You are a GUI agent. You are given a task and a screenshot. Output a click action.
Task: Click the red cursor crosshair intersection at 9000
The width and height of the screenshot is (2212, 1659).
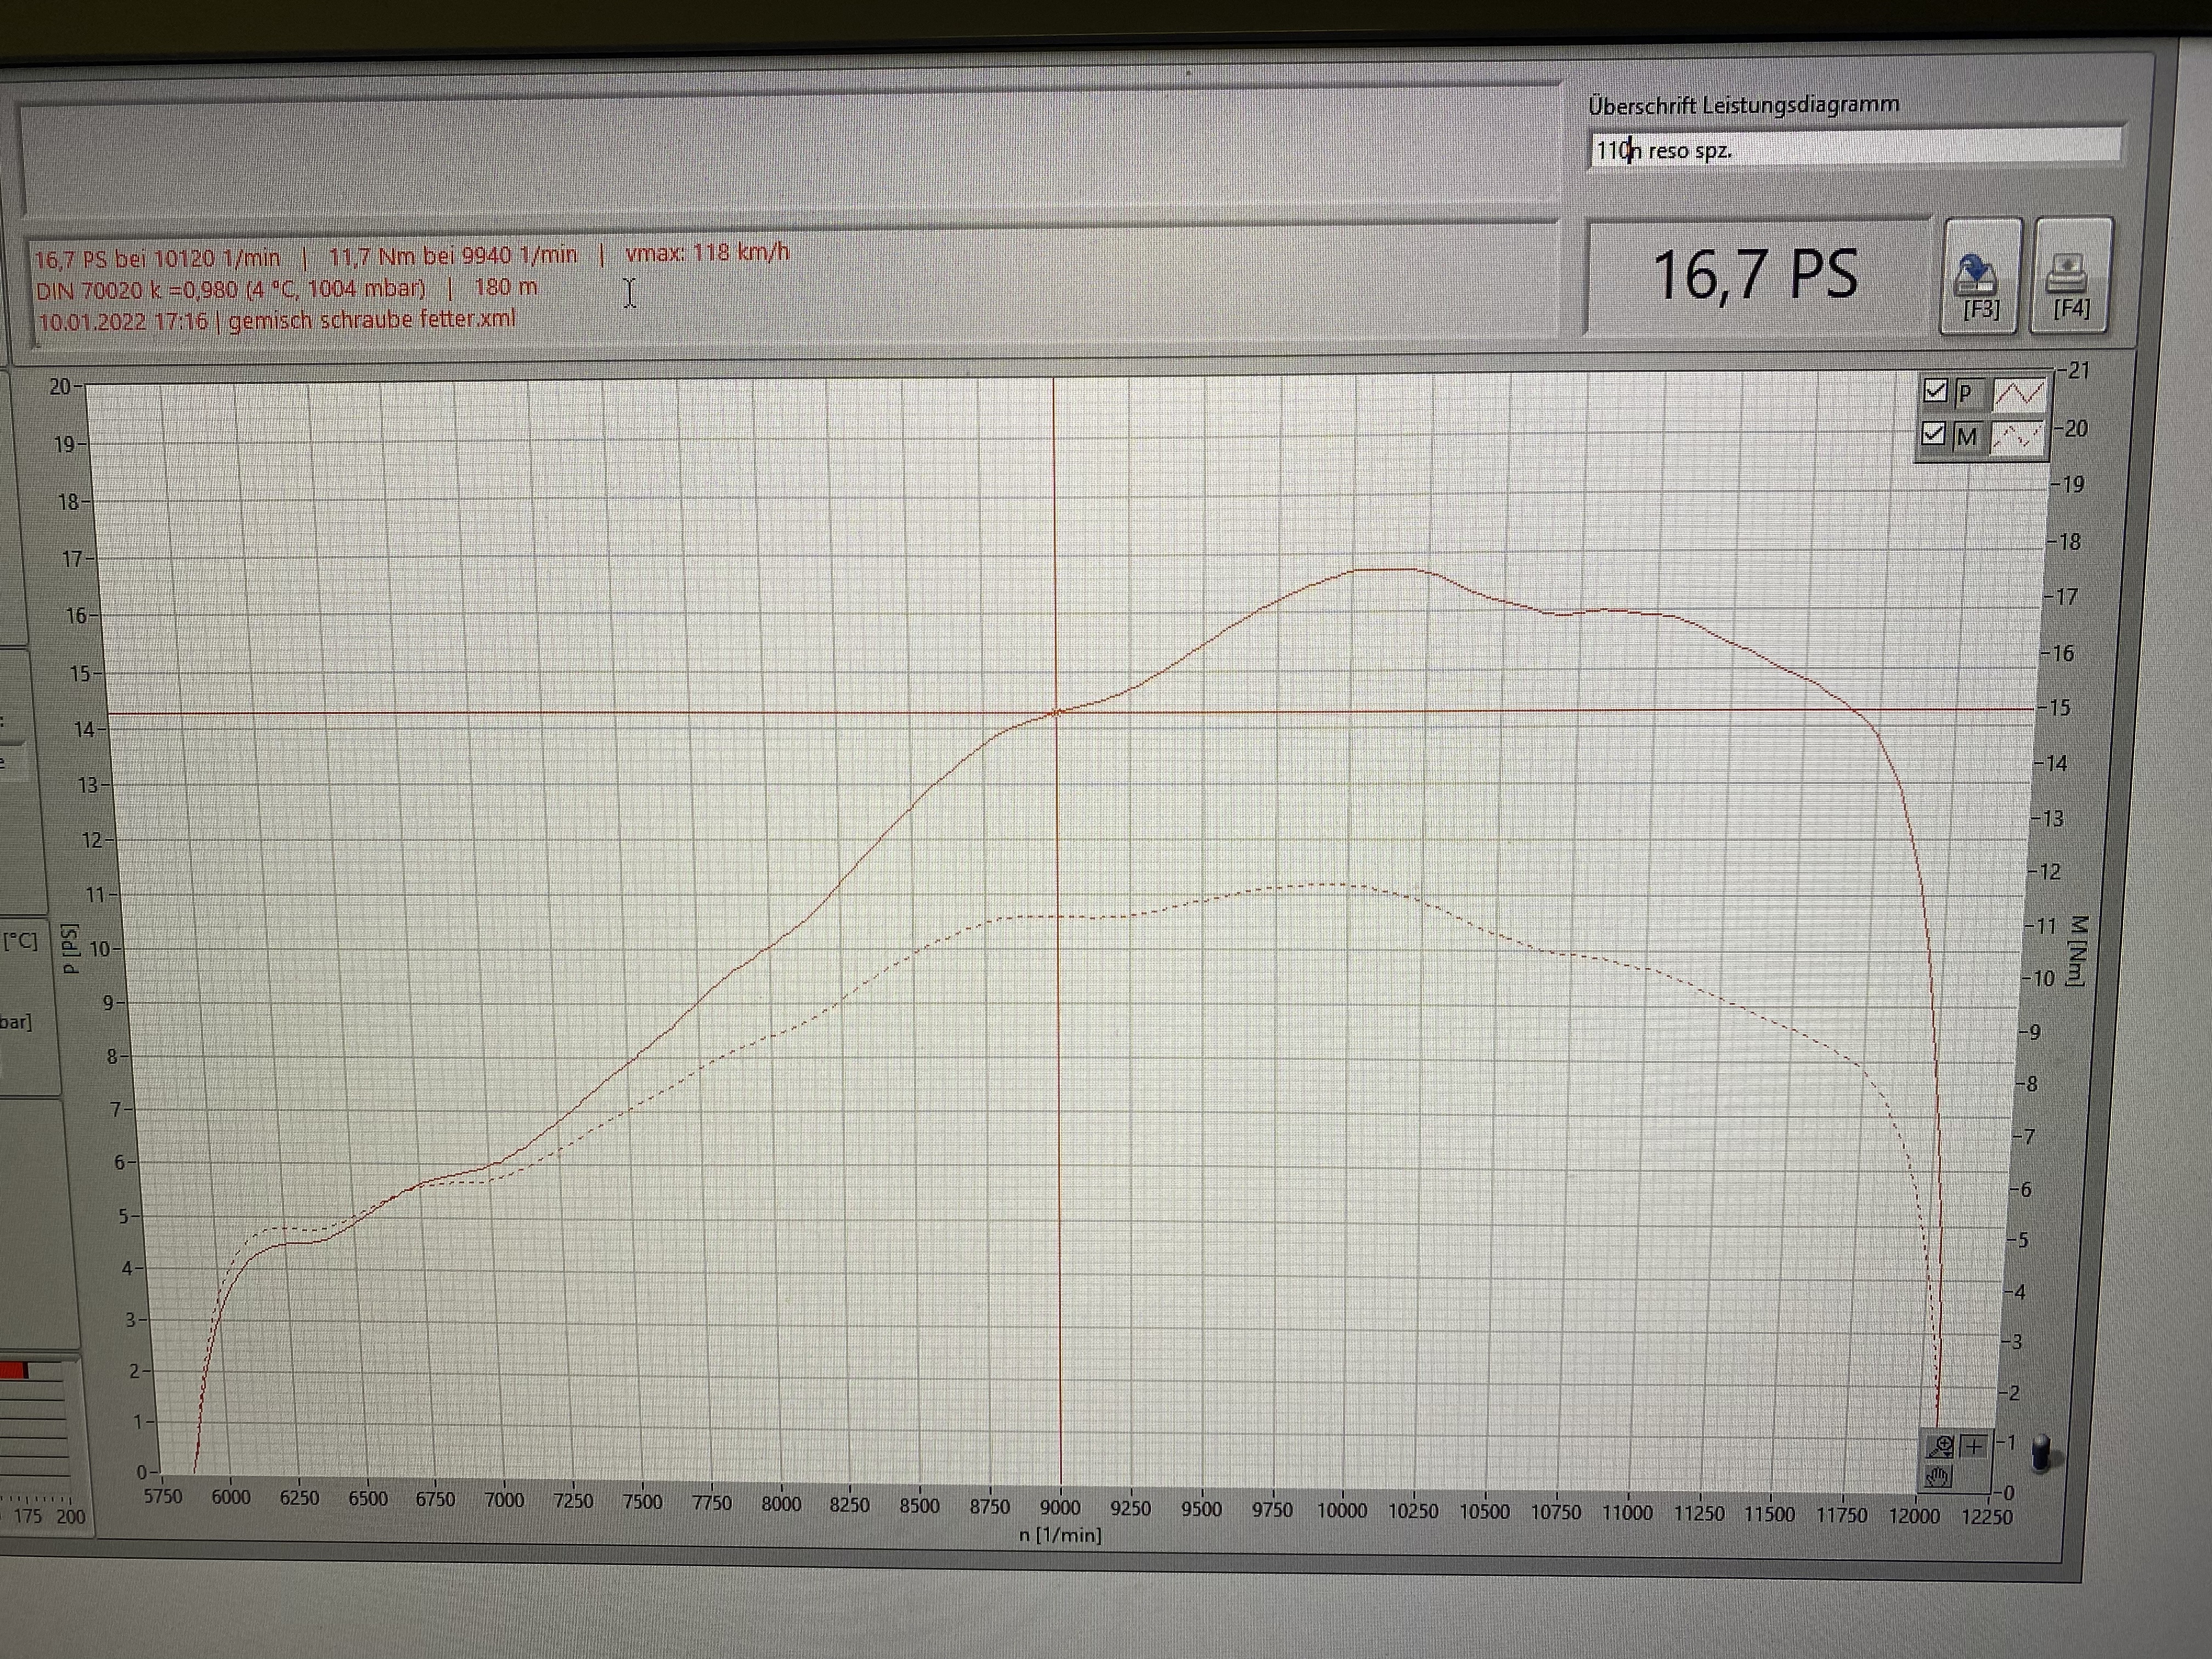pyautogui.click(x=1058, y=712)
